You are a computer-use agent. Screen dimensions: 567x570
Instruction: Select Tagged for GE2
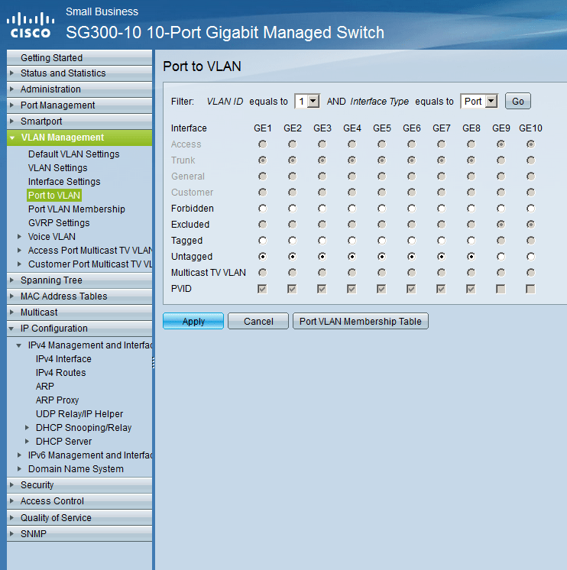click(292, 241)
